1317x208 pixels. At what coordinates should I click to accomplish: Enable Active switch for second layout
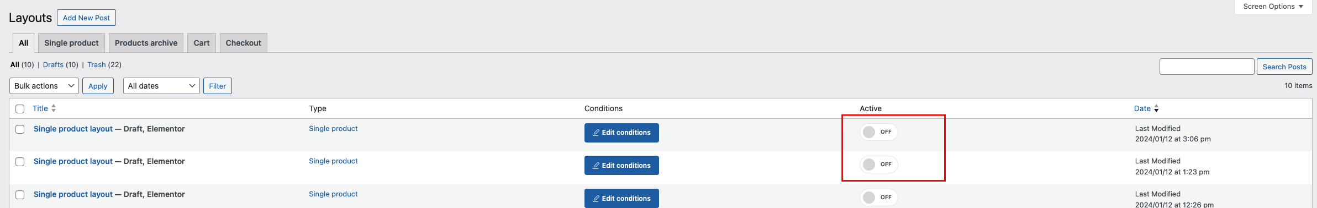coord(878,165)
